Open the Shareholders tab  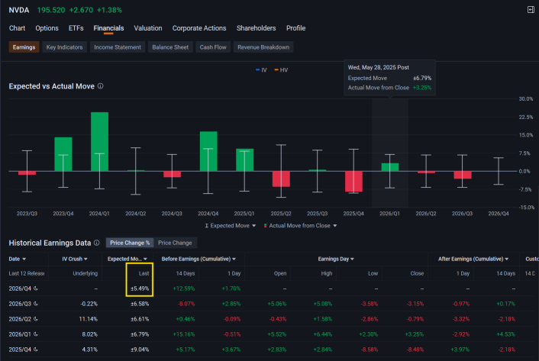(256, 28)
